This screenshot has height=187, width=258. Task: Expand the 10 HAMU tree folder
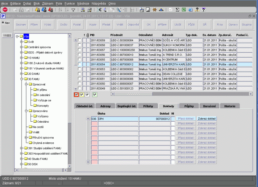coord(22,58)
